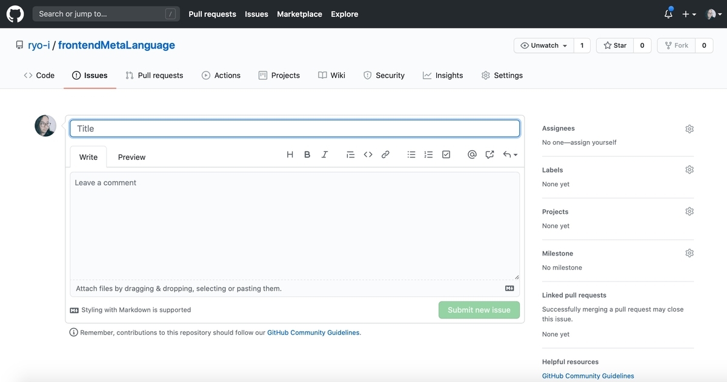Apply italic formatting to text

pyautogui.click(x=324, y=155)
